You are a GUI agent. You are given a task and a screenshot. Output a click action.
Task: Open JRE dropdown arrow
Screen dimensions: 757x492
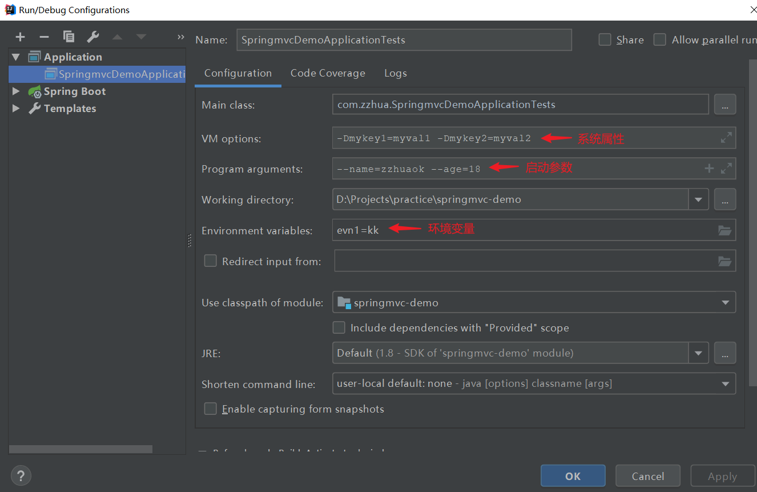click(x=698, y=353)
